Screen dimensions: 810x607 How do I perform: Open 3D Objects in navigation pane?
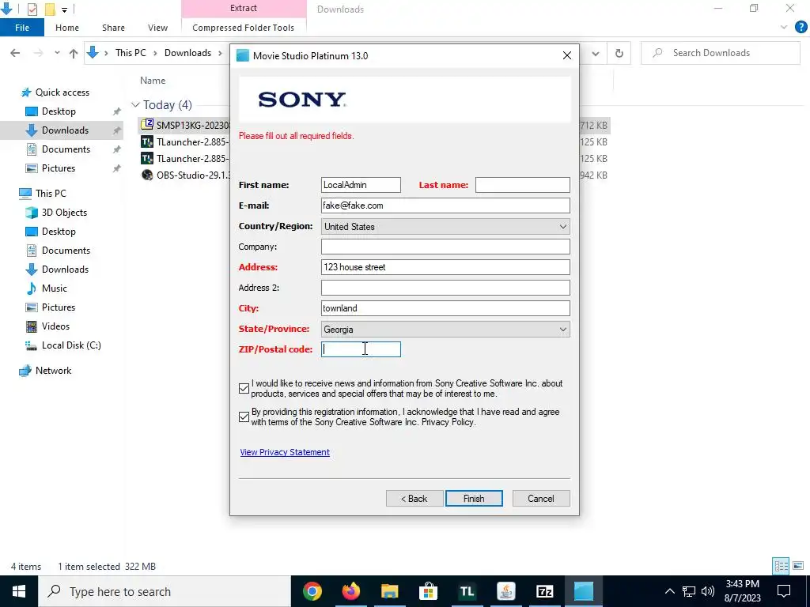pos(64,213)
